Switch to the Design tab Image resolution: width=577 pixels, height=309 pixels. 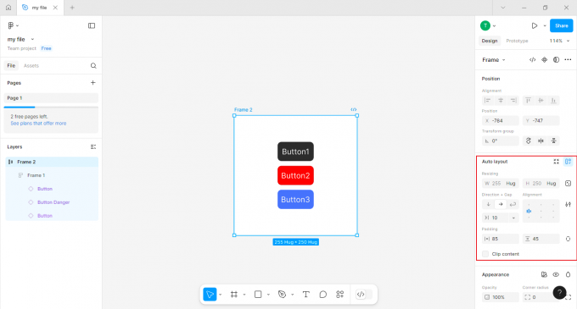490,41
